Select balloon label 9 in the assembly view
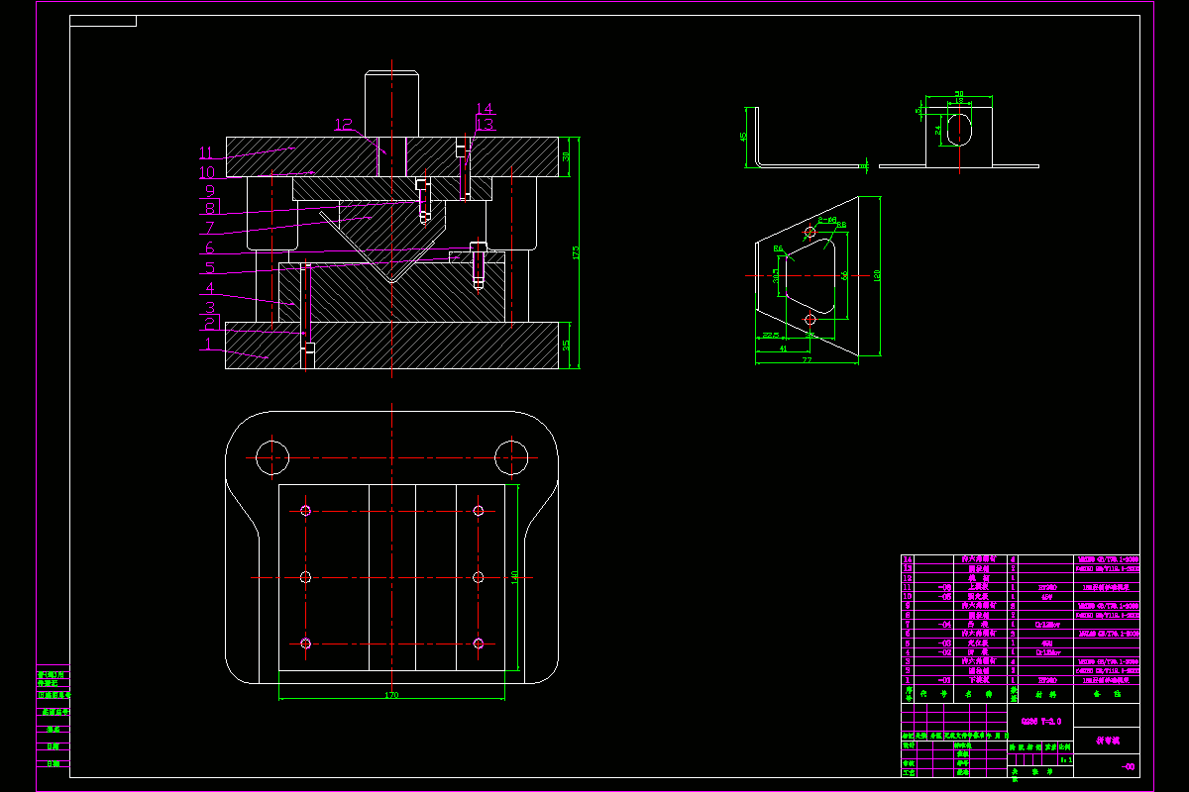Screen dimensions: 1189x792 pyautogui.click(x=210, y=190)
